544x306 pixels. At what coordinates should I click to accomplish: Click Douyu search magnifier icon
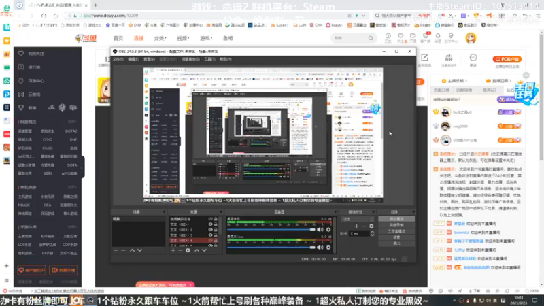coord(371,38)
